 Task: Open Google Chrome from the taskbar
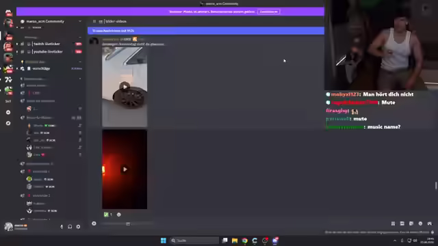tap(245, 241)
